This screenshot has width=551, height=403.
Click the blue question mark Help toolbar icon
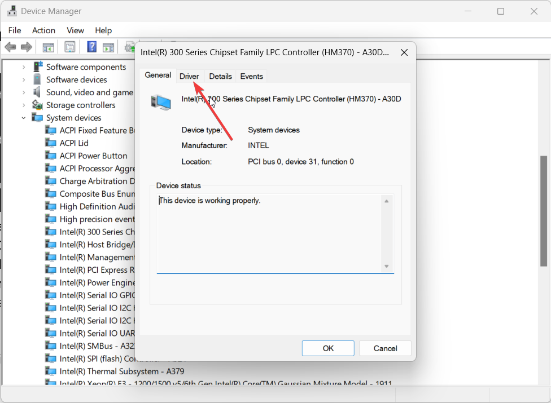[x=91, y=47]
